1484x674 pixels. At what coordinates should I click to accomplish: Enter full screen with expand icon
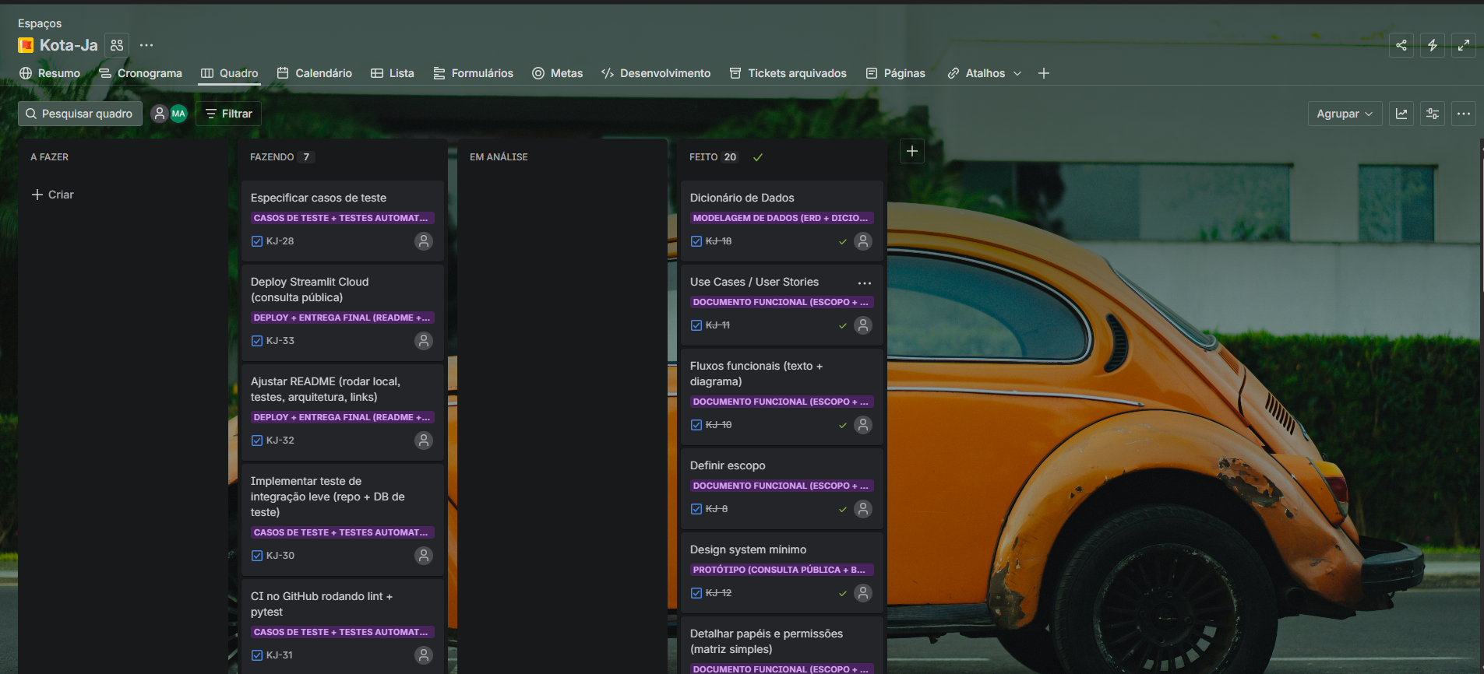click(1463, 45)
